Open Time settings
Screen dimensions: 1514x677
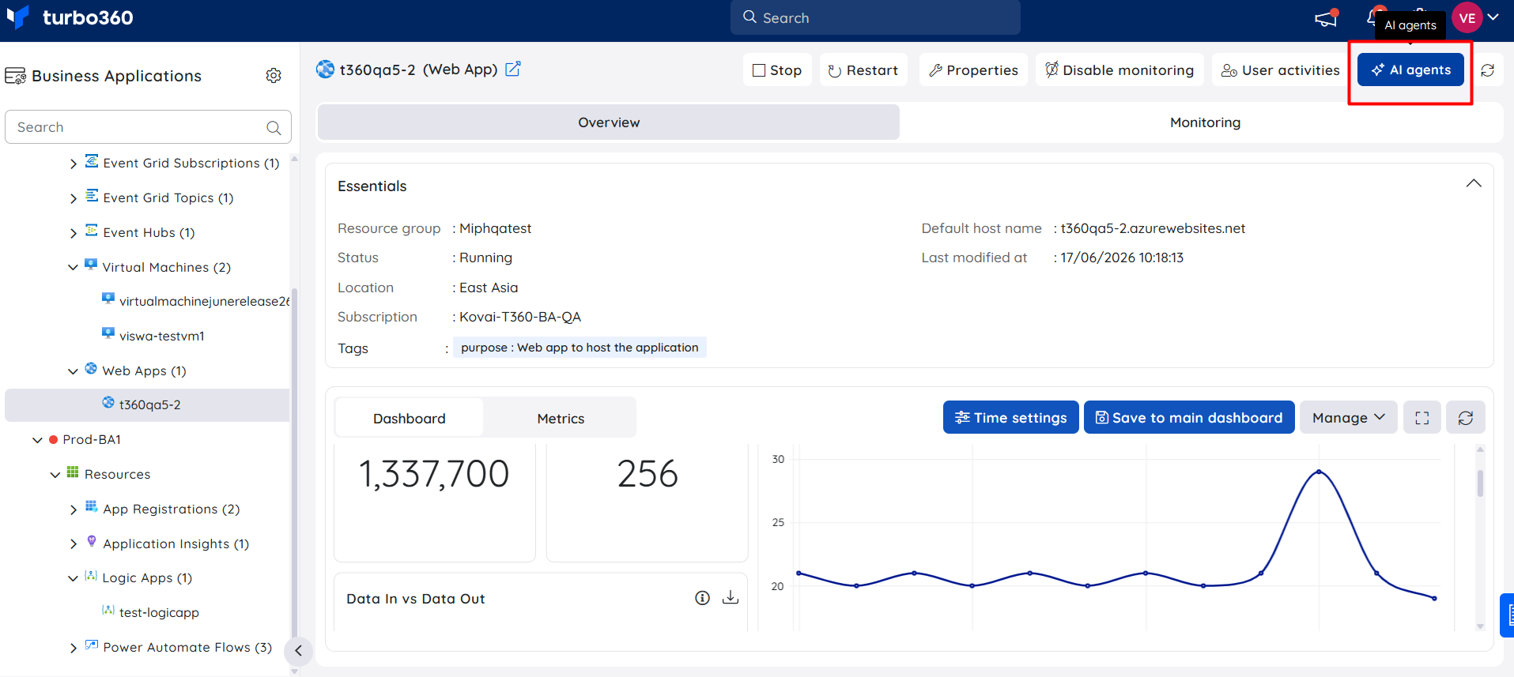click(x=1010, y=418)
